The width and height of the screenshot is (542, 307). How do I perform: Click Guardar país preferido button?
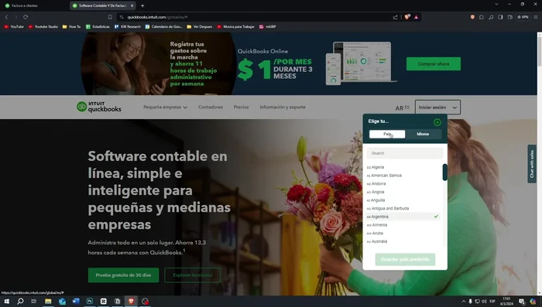405,259
